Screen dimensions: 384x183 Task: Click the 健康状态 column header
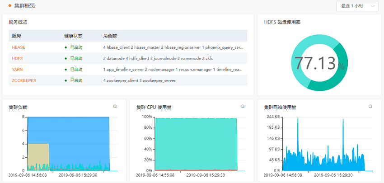pyautogui.click(x=73, y=36)
